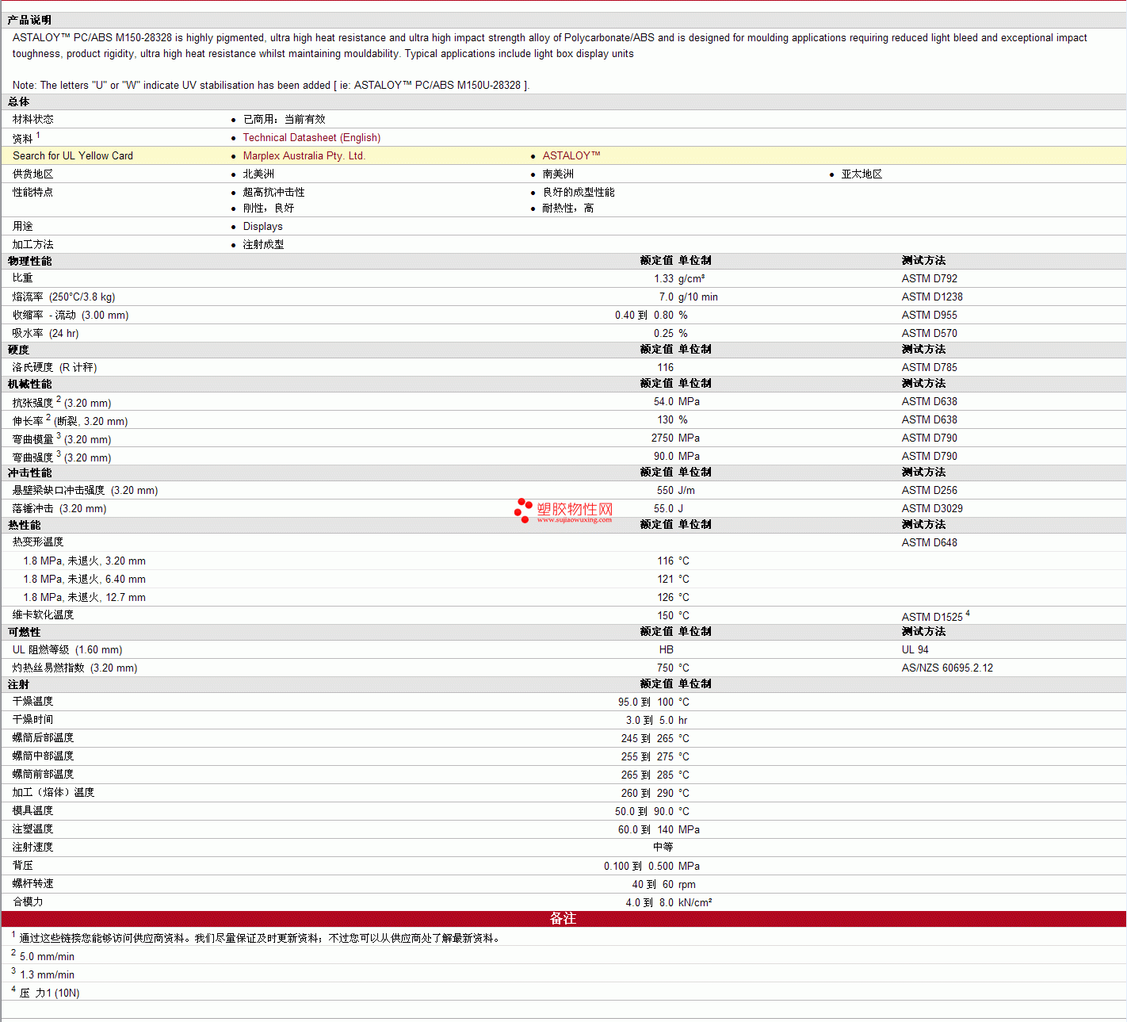Select the ASTM D785 test method cell
Image resolution: width=1127 pixels, height=1022 pixels.
930,368
